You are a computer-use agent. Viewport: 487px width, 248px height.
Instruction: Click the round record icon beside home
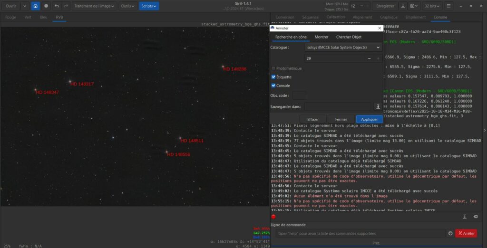coord(46,6)
